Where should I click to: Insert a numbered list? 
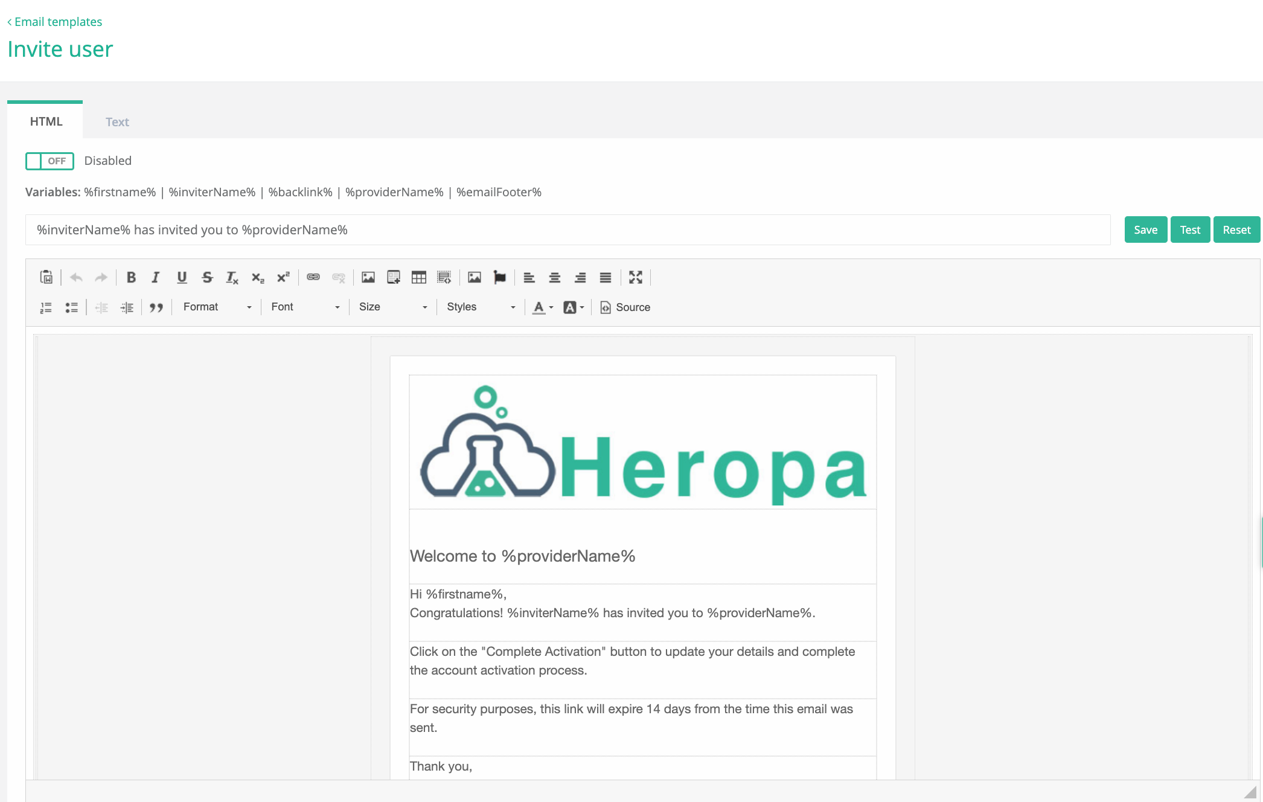46,307
